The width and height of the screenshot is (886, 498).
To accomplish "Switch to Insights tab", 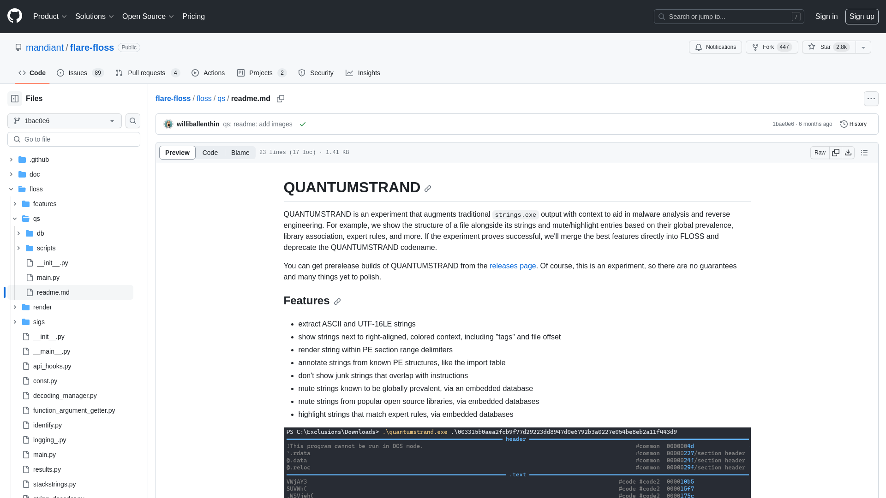I will (x=363, y=73).
